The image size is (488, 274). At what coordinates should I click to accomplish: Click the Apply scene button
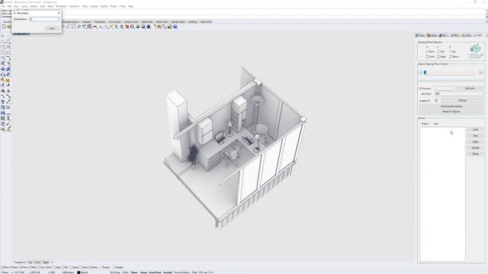tap(475, 142)
